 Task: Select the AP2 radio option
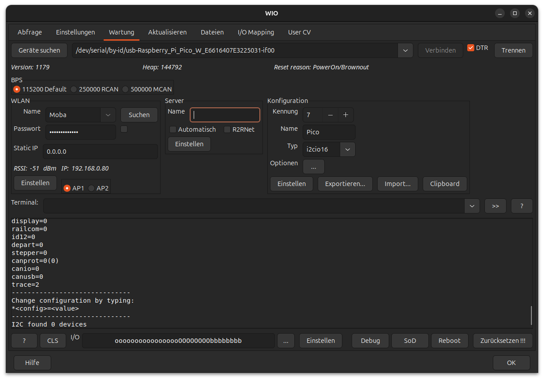pyautogui.click(x=92, y=188)
